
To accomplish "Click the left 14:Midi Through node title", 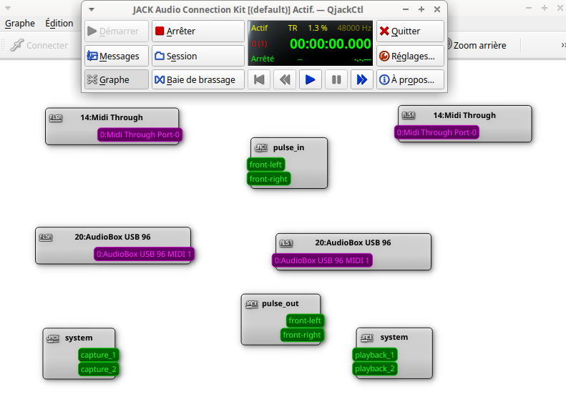I will [112, 117].
